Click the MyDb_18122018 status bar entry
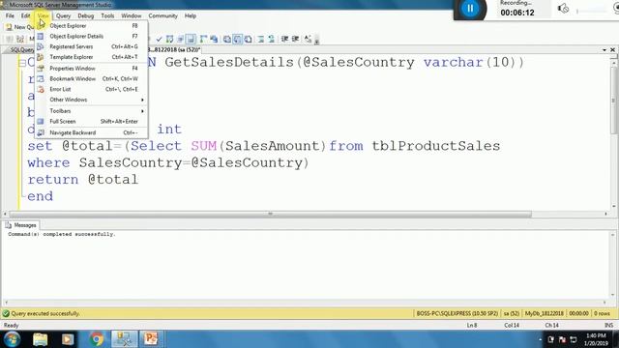This screenshot has width=619, height=348. coord(544,313)
